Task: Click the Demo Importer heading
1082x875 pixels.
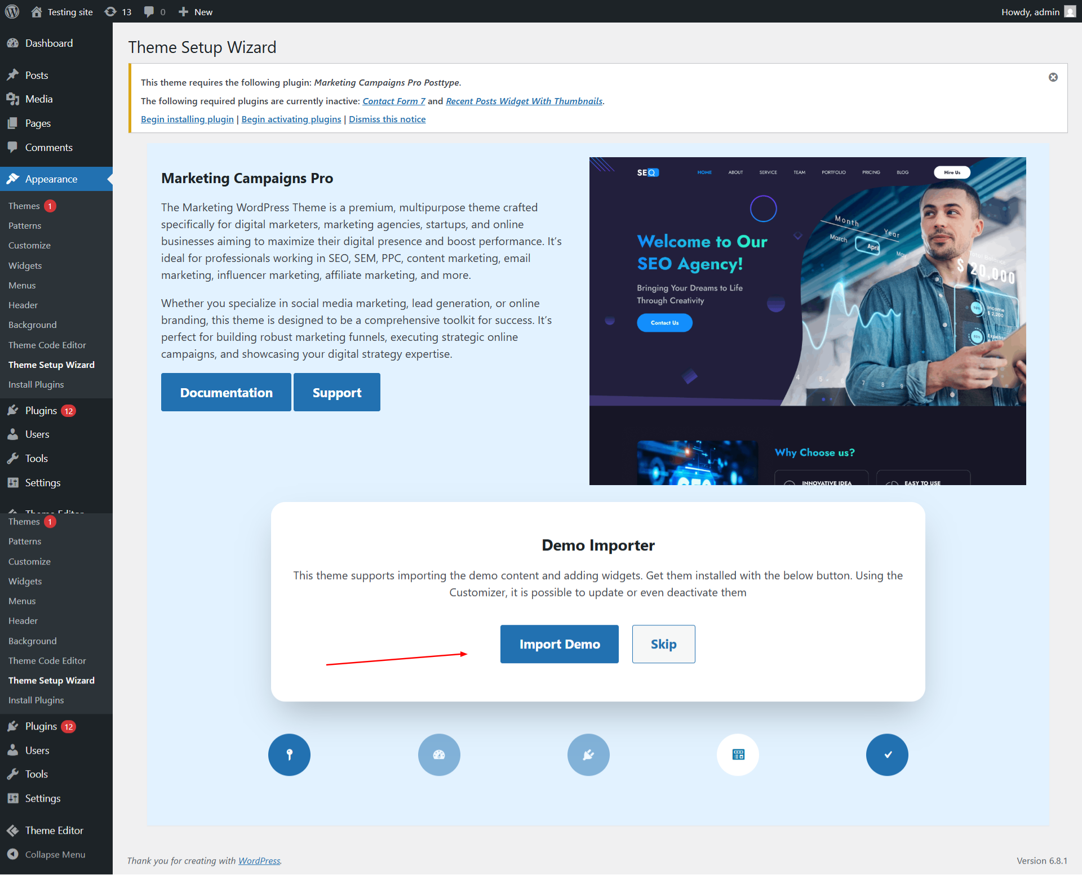Action: tap(598, 545)
